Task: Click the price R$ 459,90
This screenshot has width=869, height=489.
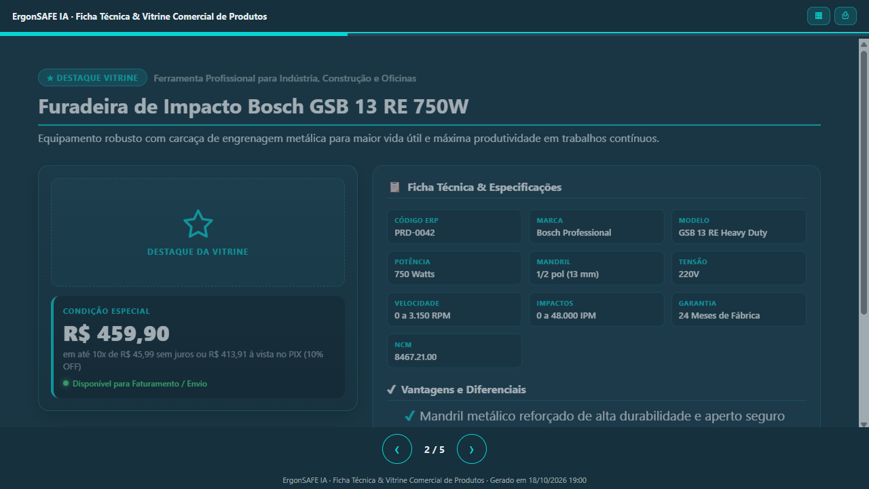Action: coord(116,333)
